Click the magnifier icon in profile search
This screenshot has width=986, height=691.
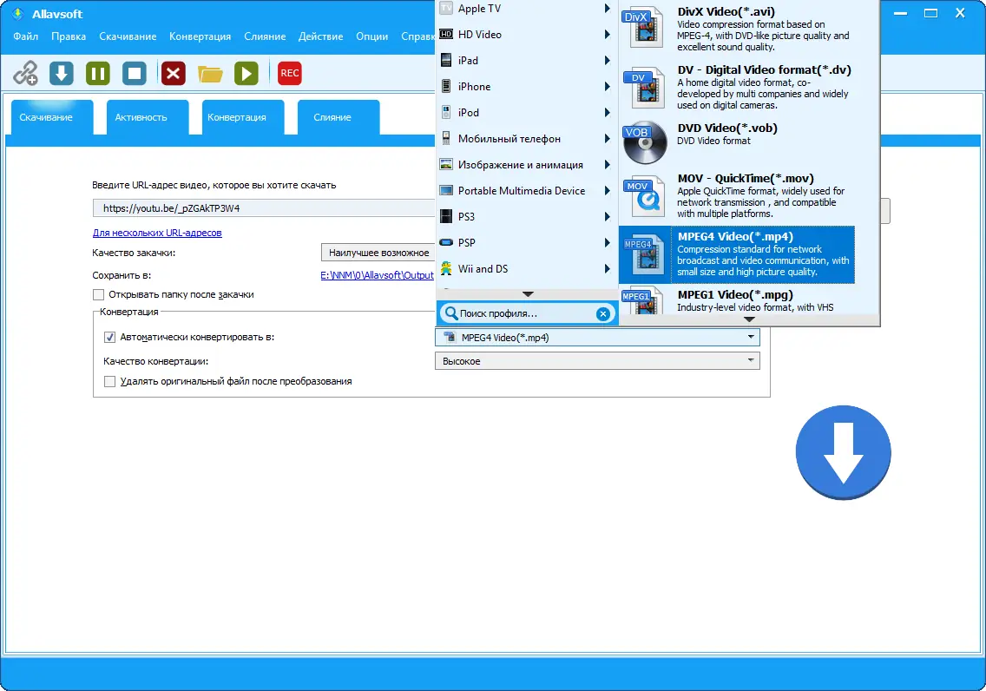click(x=450, y=313)
